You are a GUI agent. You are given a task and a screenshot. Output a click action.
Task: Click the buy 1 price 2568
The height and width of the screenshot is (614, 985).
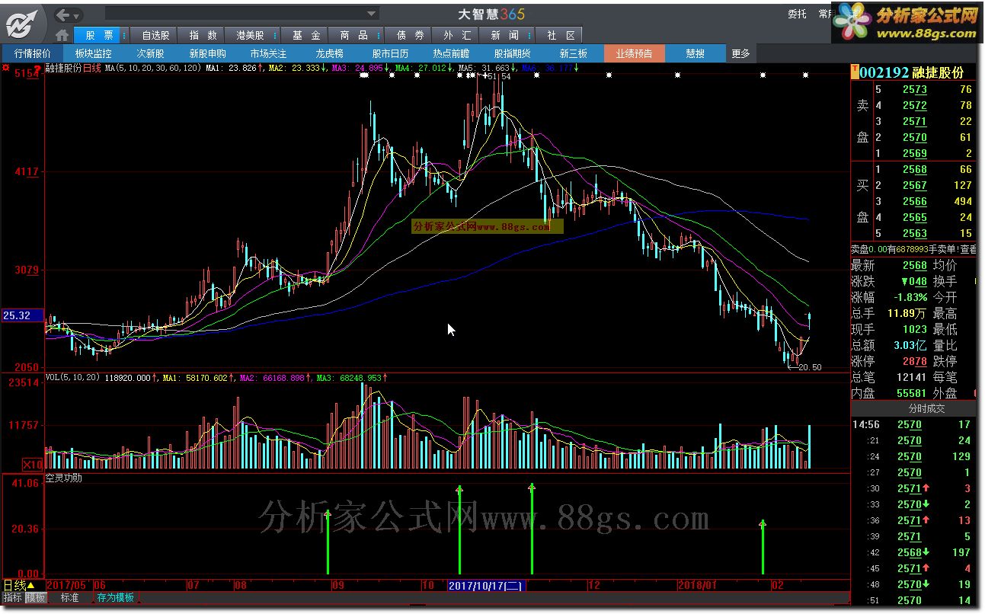(x=915, y=169)
